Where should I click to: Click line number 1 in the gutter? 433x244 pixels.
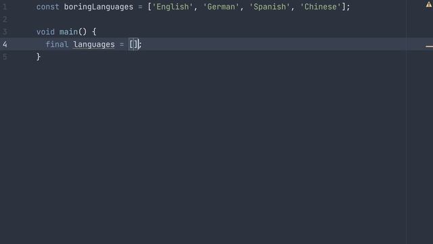(5, 7)
